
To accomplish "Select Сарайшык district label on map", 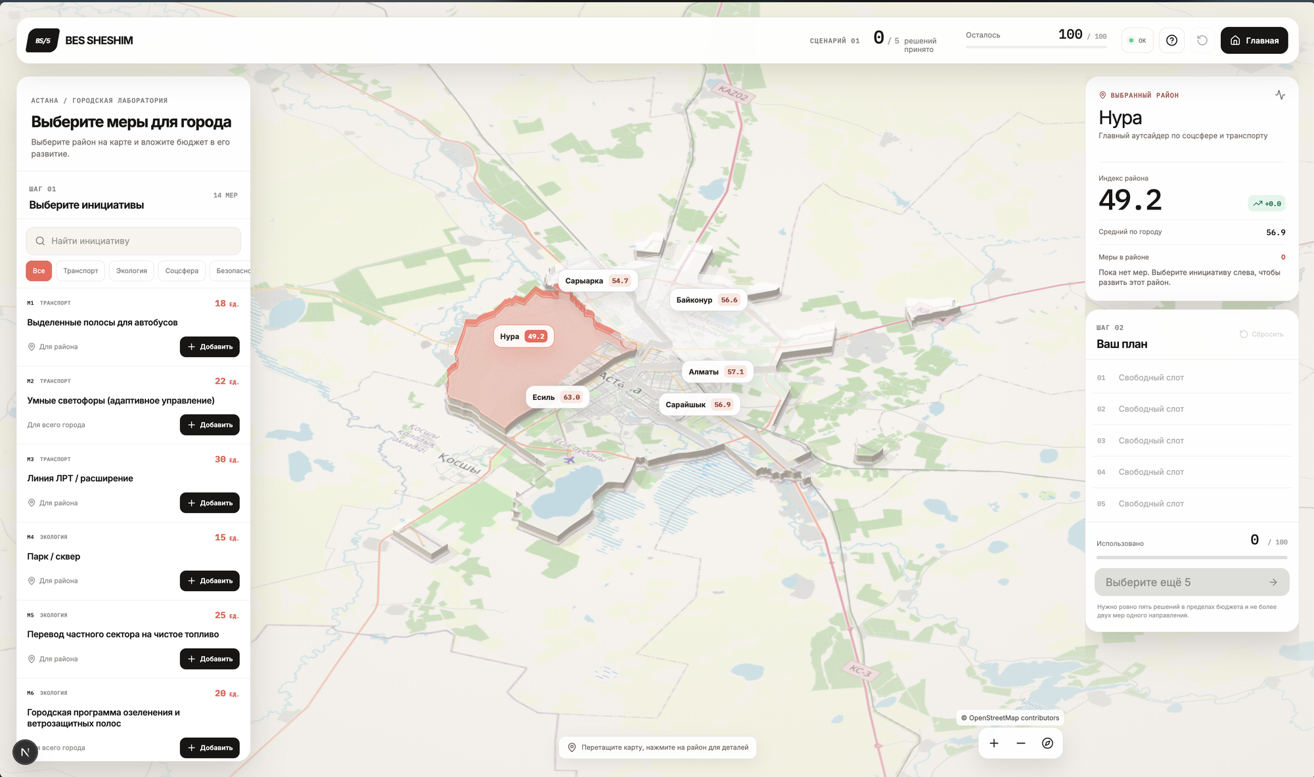I will 699,405.
